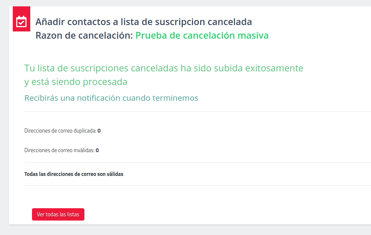Click the 'y está siendo procesada' line

click(x=76, y=82)
